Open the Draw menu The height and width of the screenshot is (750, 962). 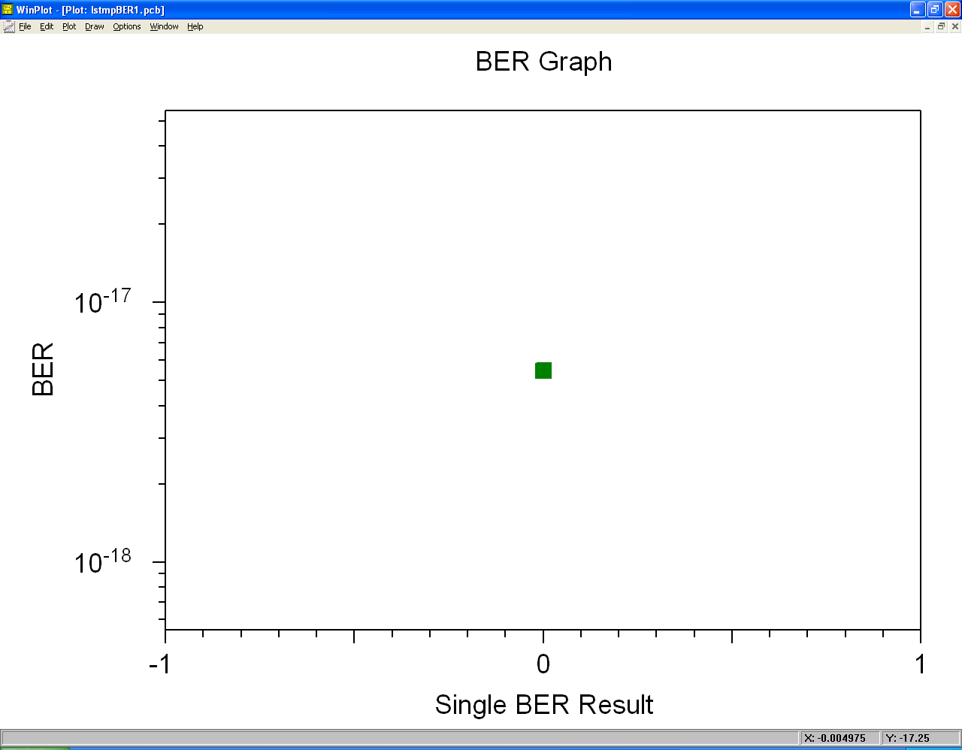point(95,26)
